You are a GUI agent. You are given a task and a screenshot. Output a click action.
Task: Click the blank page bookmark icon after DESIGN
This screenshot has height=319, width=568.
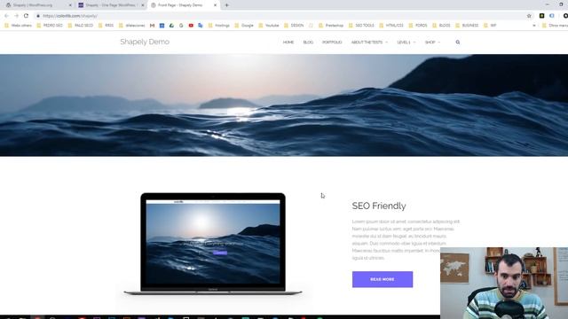311,26
